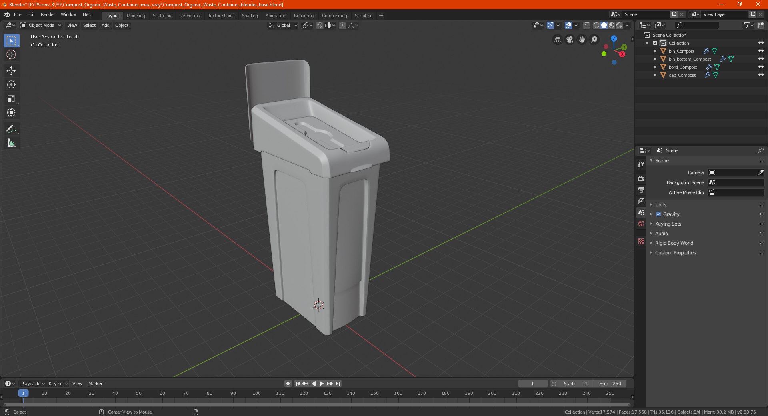Select the Move tool in the toolbar
Viewport: 768px width, 416px height.
[11, 71]
